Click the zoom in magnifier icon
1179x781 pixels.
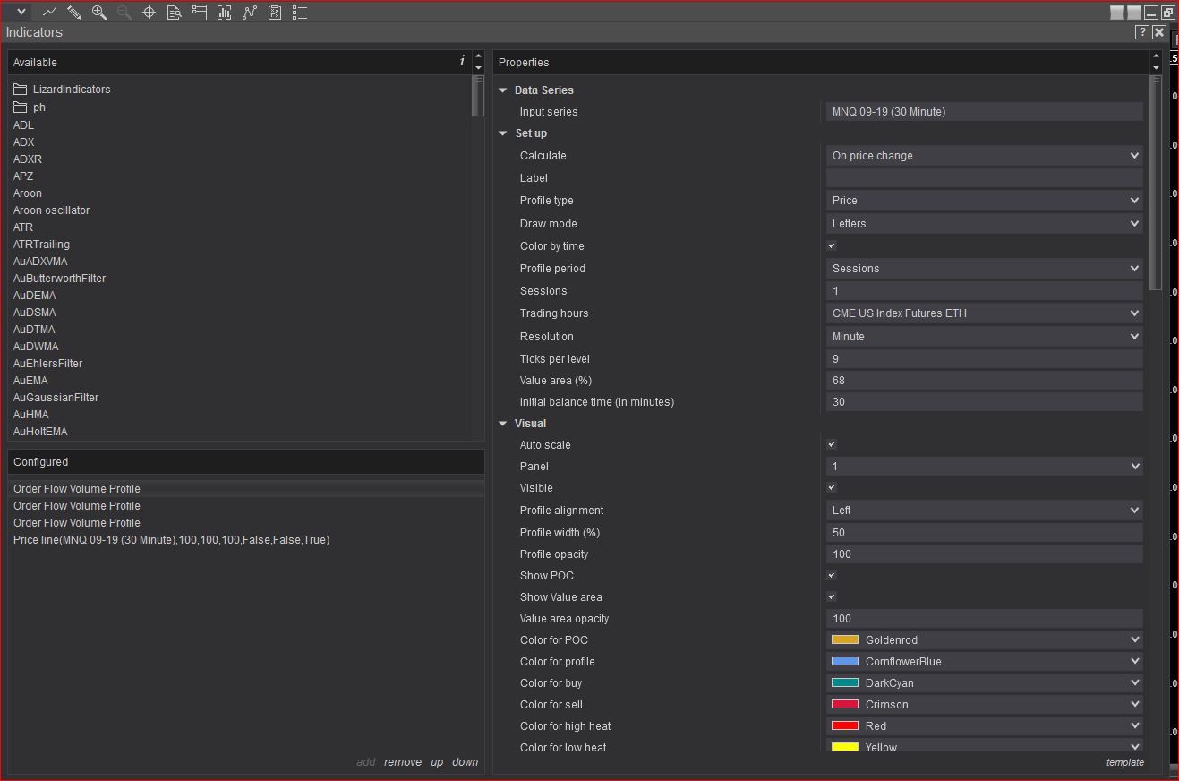(99, 13)
